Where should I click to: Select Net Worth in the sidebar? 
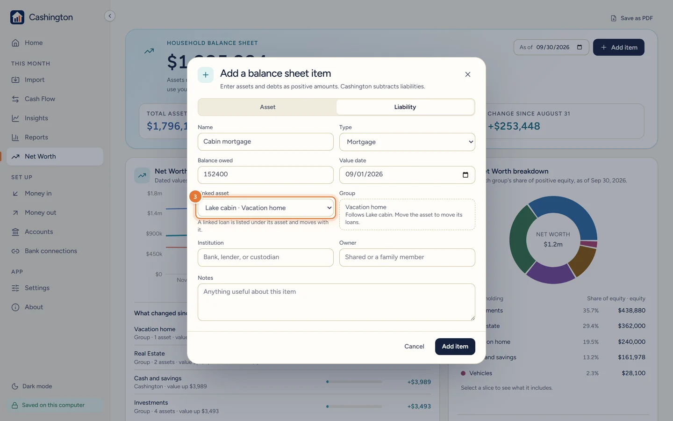pos(55,156)
